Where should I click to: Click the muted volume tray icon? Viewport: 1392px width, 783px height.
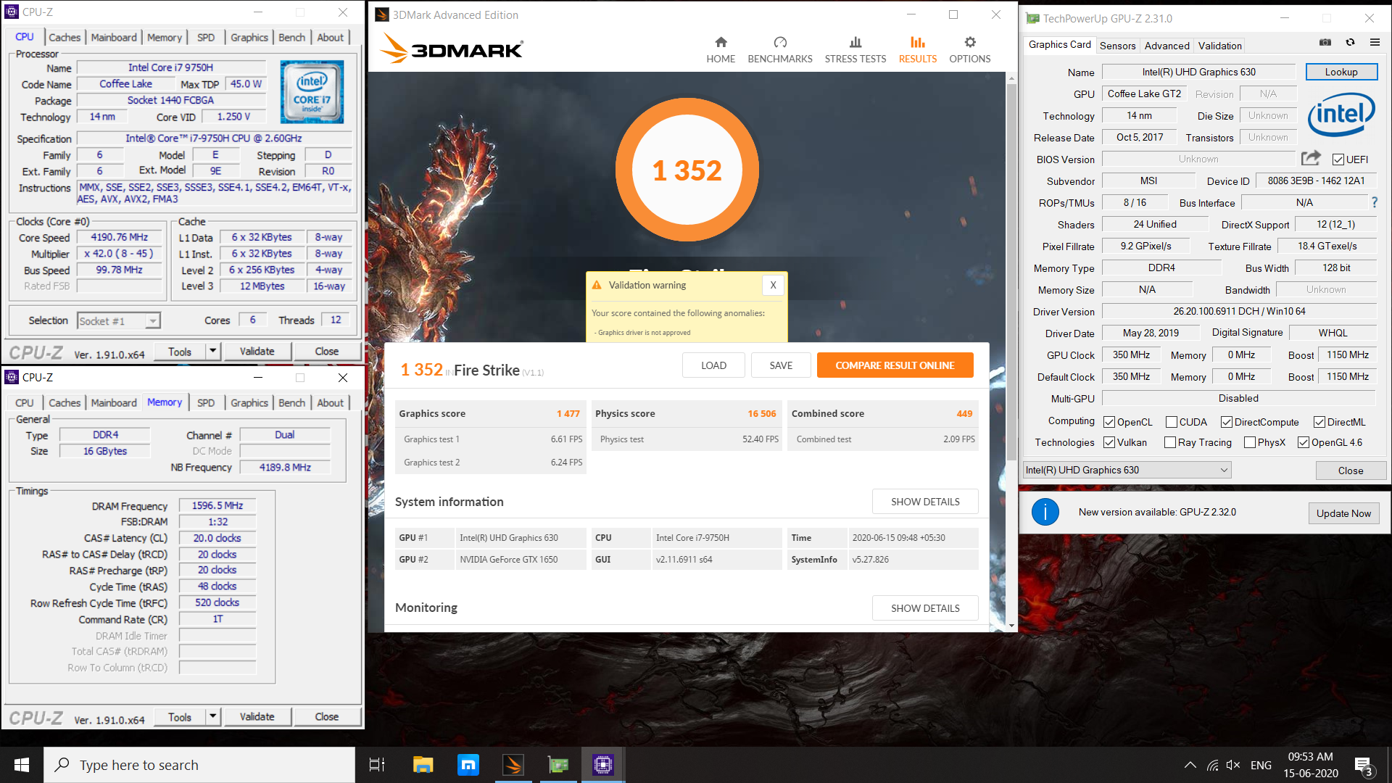click(x=1232, y=765)
